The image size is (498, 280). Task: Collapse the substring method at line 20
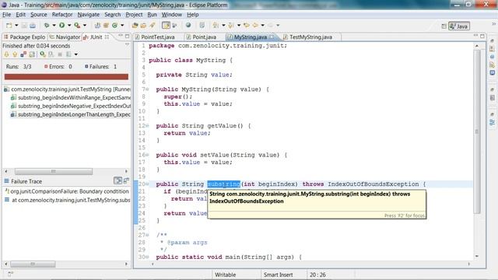point(147,184)
